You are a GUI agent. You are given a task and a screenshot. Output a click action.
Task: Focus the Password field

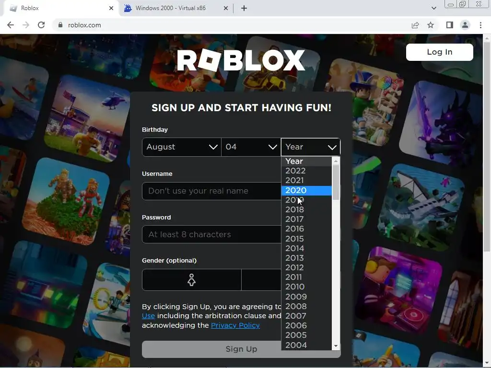211,234
